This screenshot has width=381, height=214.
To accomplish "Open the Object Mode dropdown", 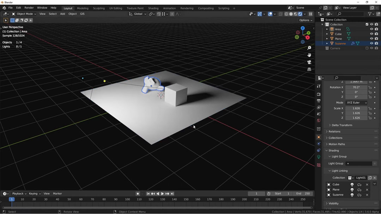I will click(x=24, y=14).
